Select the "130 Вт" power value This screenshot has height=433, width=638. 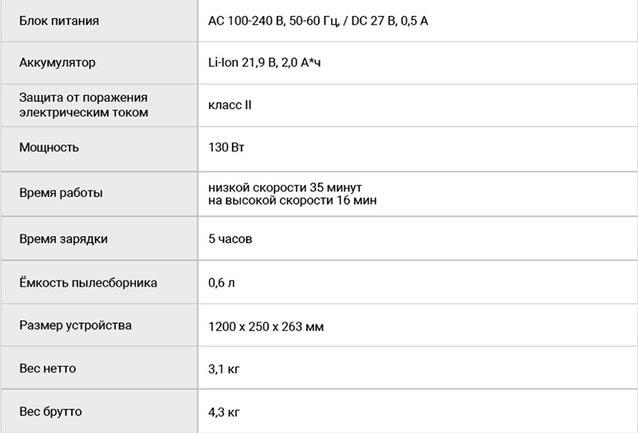226,148
